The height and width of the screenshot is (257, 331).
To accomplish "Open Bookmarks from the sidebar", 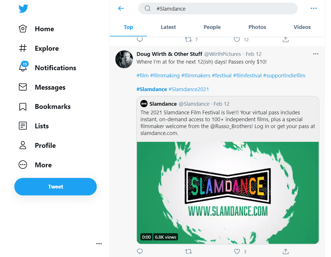I will tap(44, 107).
